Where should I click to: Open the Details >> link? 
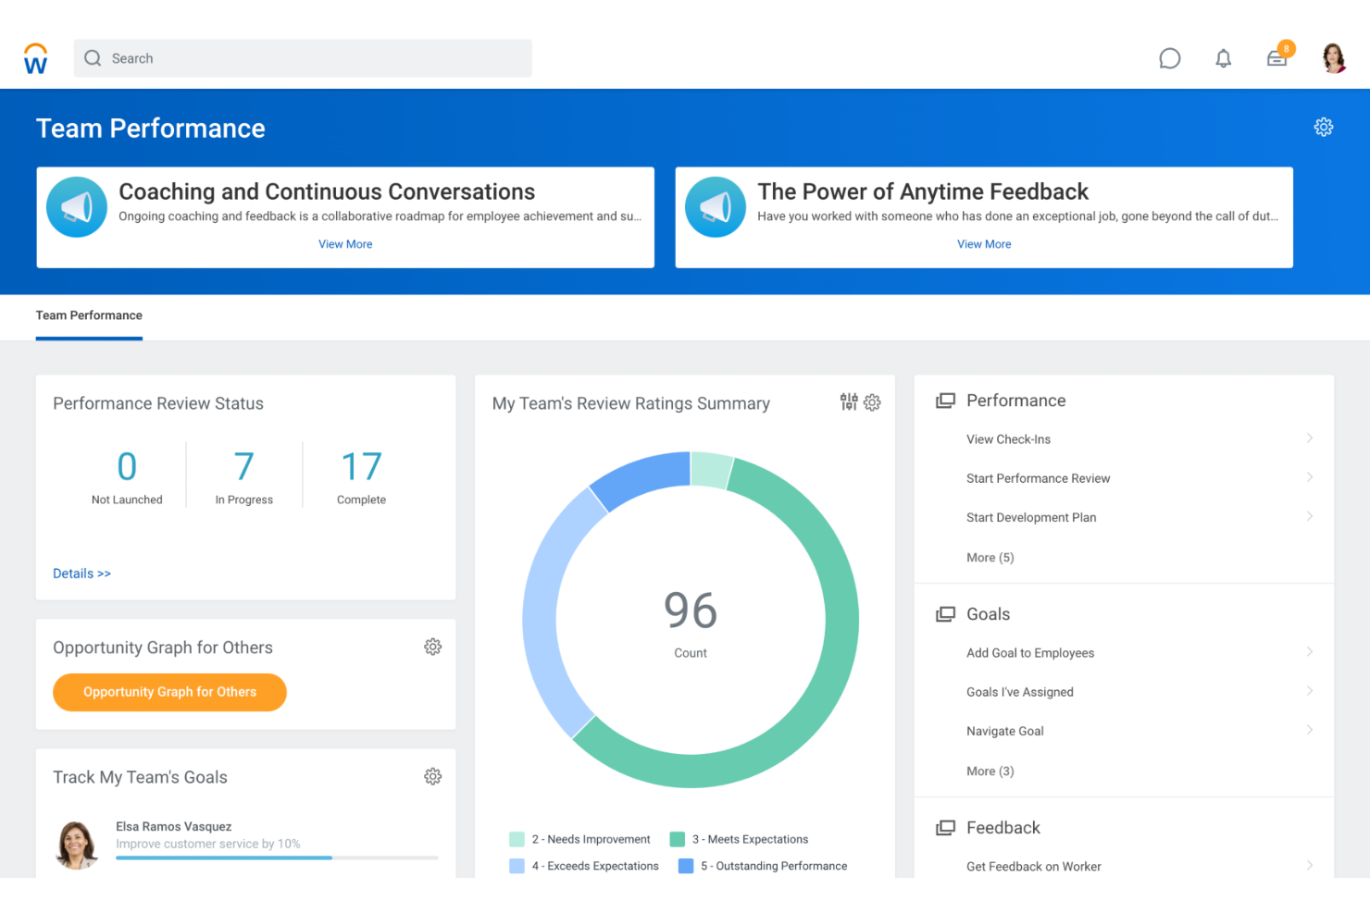(81, 574)
